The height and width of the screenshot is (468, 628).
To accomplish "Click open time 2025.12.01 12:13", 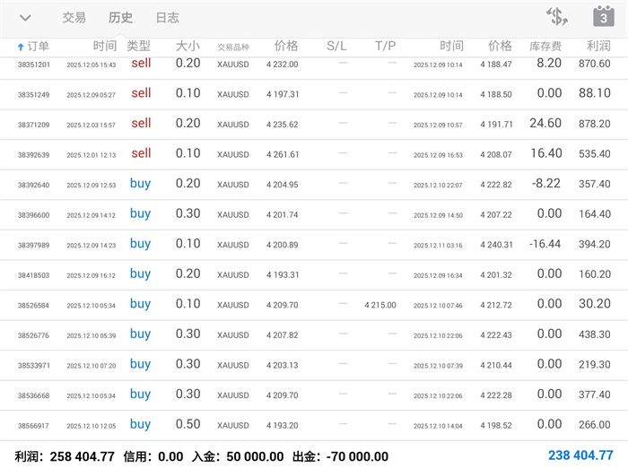I will (x=92, y=155).
